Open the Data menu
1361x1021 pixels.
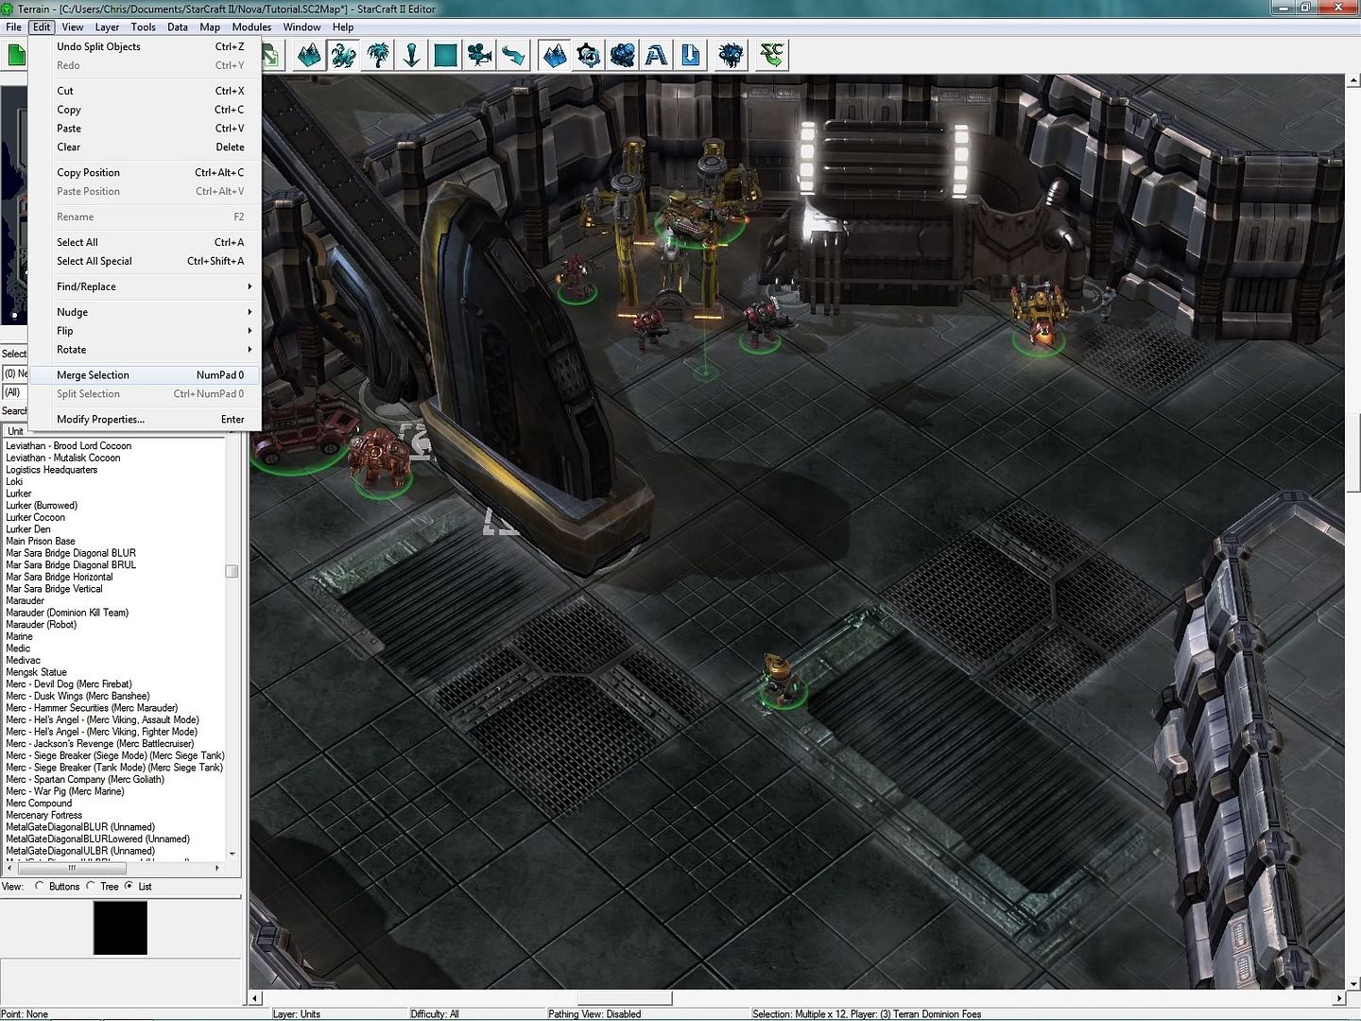coord(178,26)
